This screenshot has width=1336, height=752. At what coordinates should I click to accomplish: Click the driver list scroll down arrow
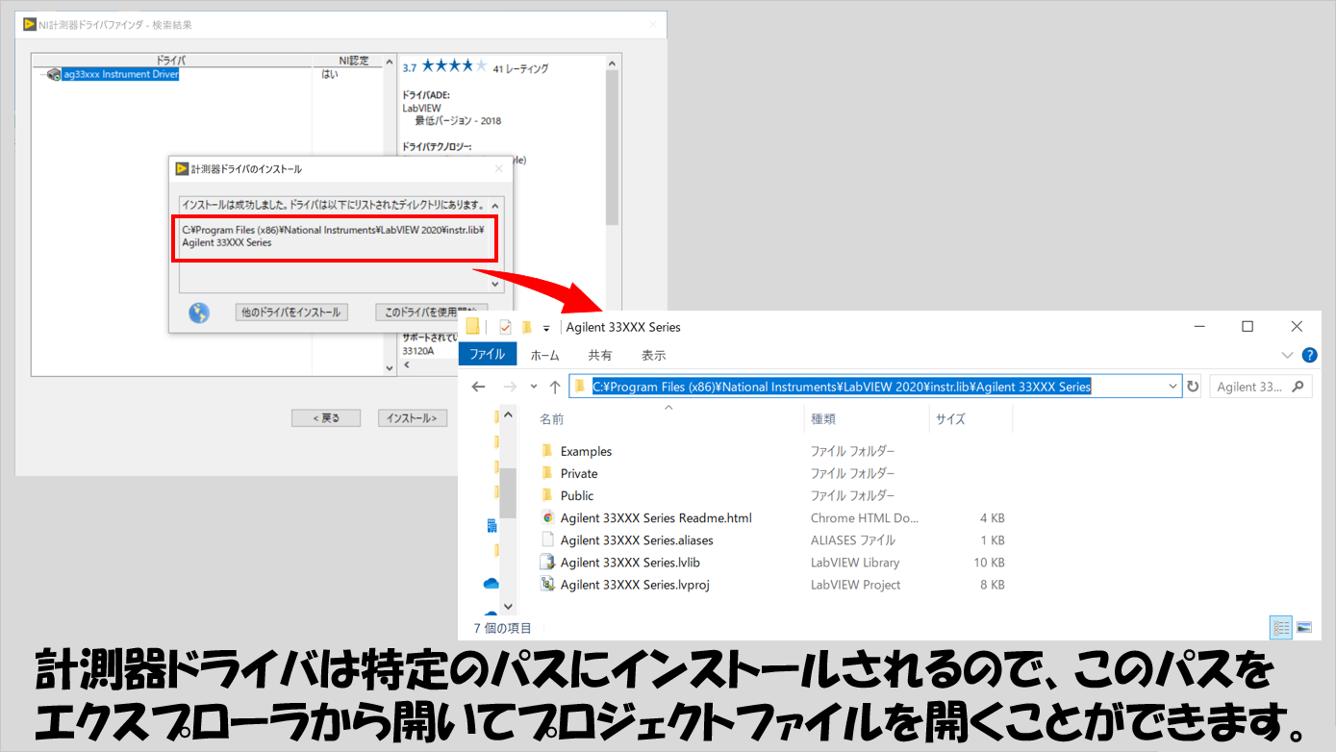[391, 368]
